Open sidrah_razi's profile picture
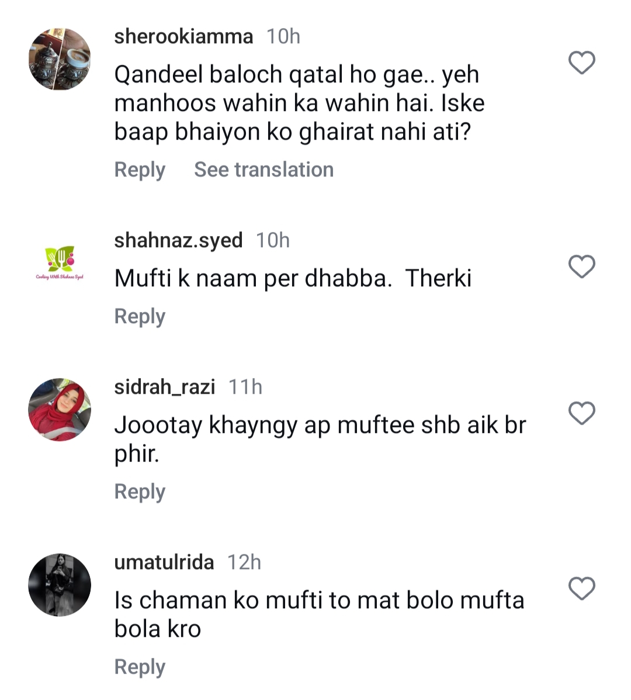The image size is (631, 700). click(x=60, y=410)
